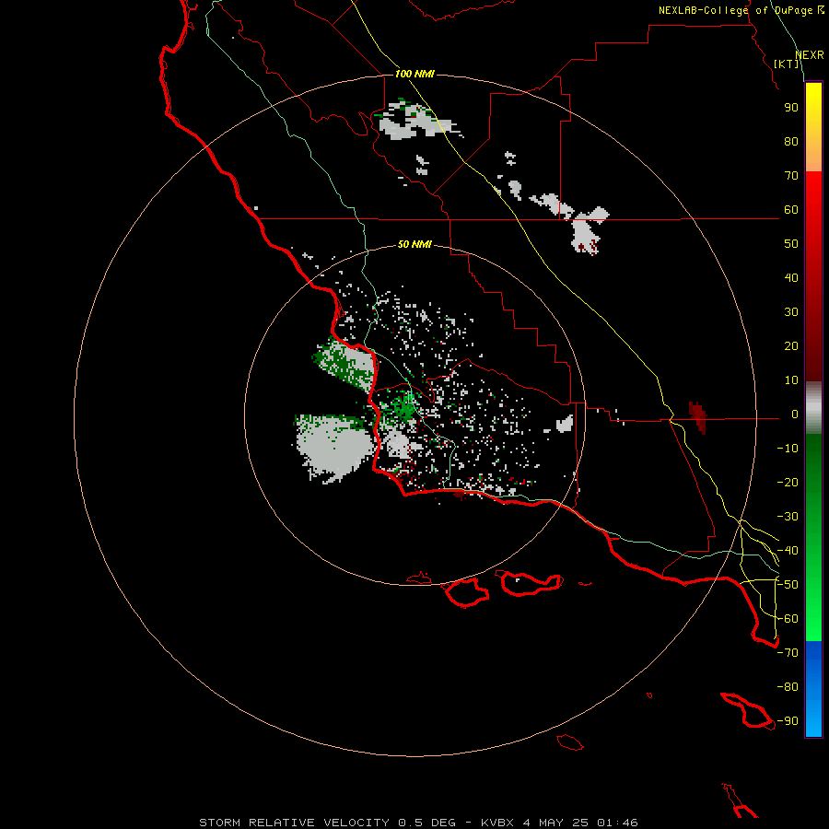Click the -80 scale value
829x829 pixels.
(788, 687)
